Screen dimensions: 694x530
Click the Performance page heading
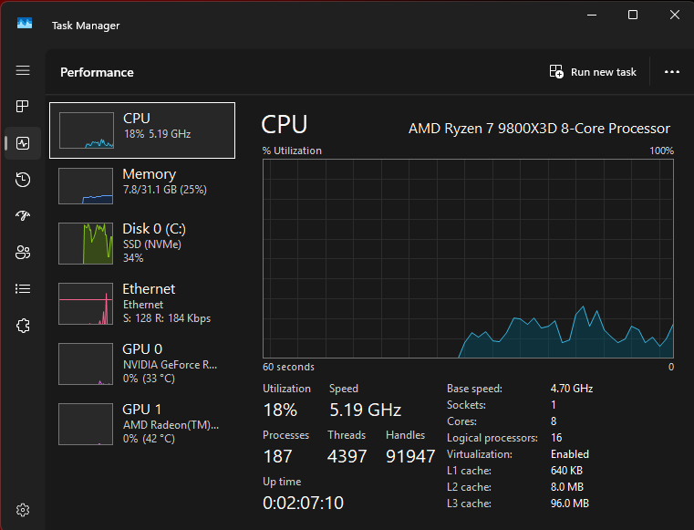point(97,72)
